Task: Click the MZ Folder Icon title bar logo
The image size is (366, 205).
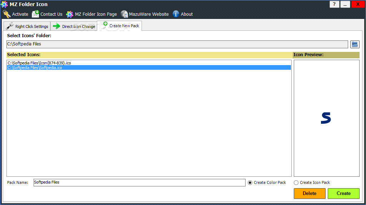Action: (4, 4)
